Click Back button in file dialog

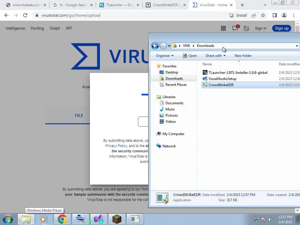pyautogui.click(x=155, y=46)
